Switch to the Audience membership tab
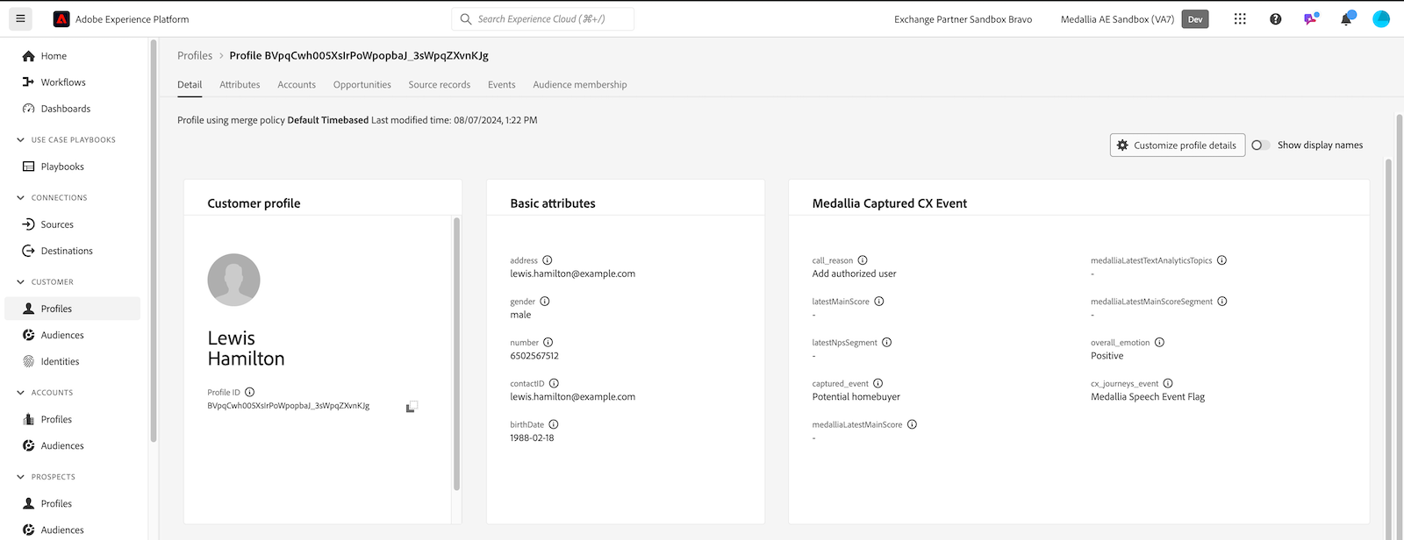Image resolution: width=1404 pixels, height=540 pixels. tap(579, 85)
